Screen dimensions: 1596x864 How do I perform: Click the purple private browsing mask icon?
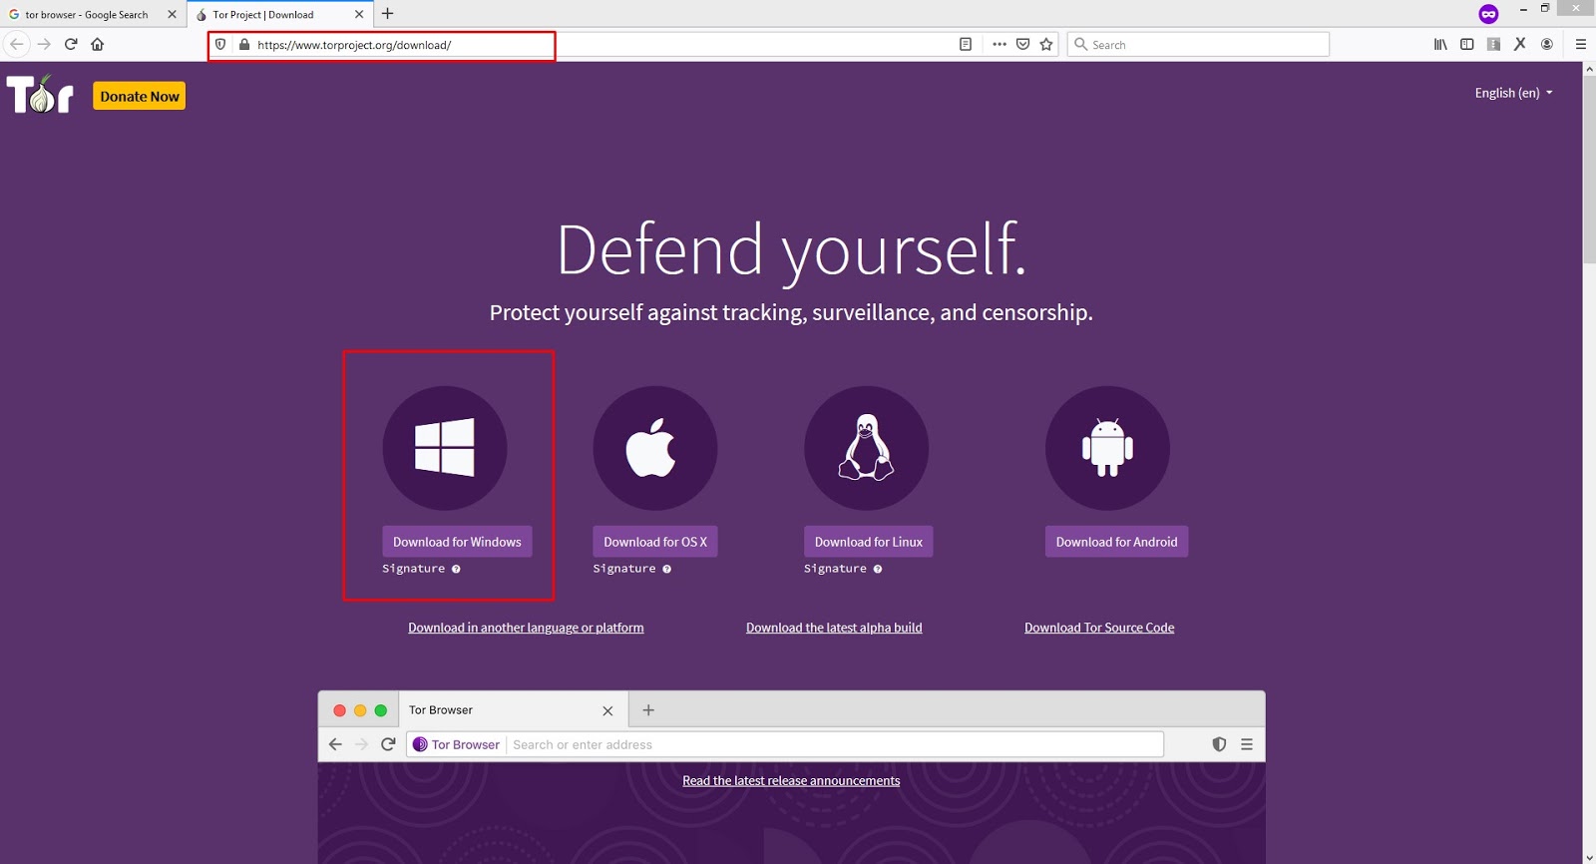tap(1488, 14)
